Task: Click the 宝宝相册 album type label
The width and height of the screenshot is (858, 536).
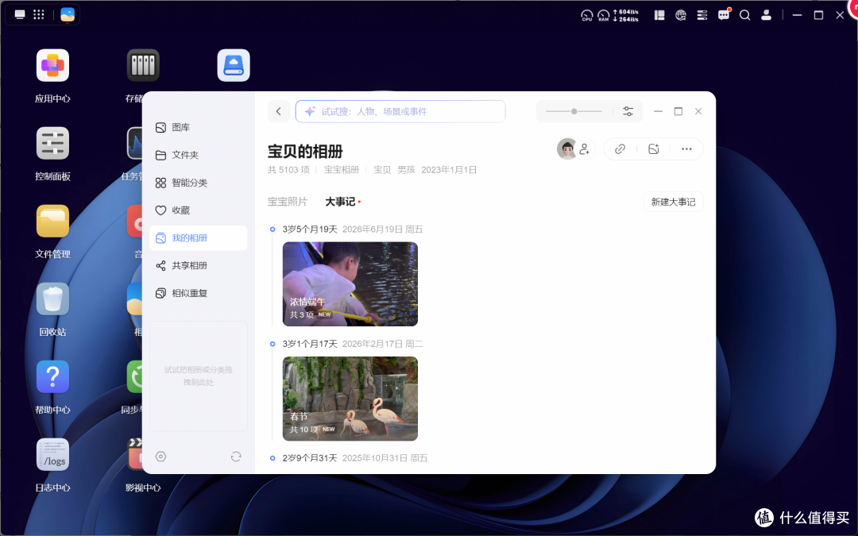Action: 342,170
